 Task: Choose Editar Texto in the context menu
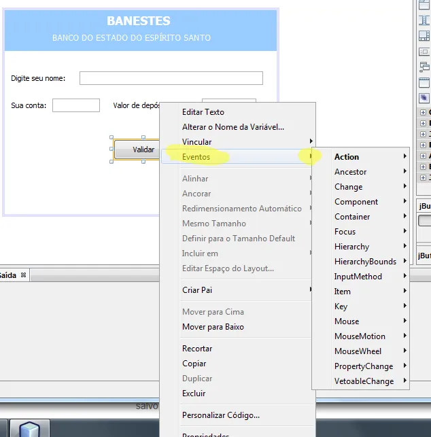tap(238, 112)
